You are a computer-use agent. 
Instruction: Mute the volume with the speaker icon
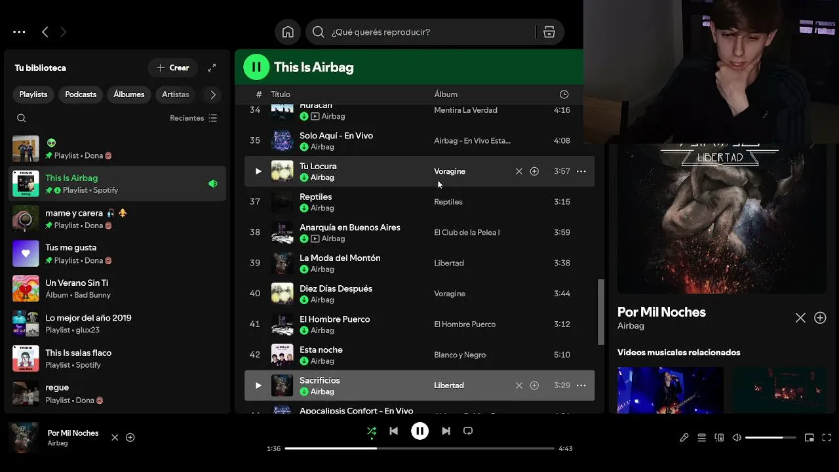(737, 438)
